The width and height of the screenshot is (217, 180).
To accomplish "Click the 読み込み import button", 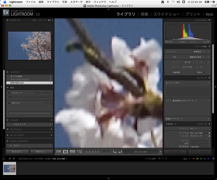I will click(17, 152).
